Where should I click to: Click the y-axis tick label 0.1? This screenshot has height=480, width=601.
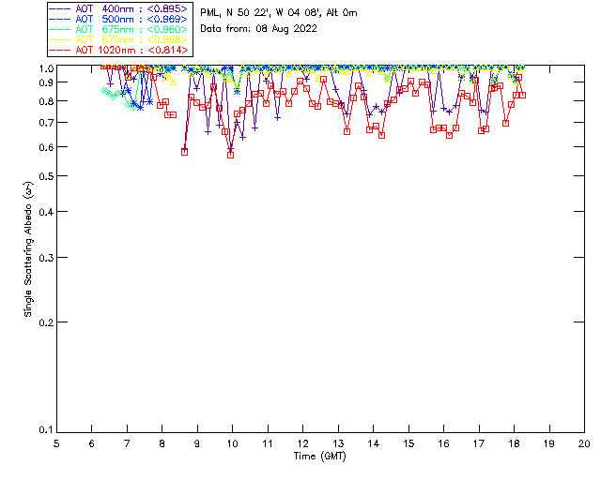click(x=46, y=430)
